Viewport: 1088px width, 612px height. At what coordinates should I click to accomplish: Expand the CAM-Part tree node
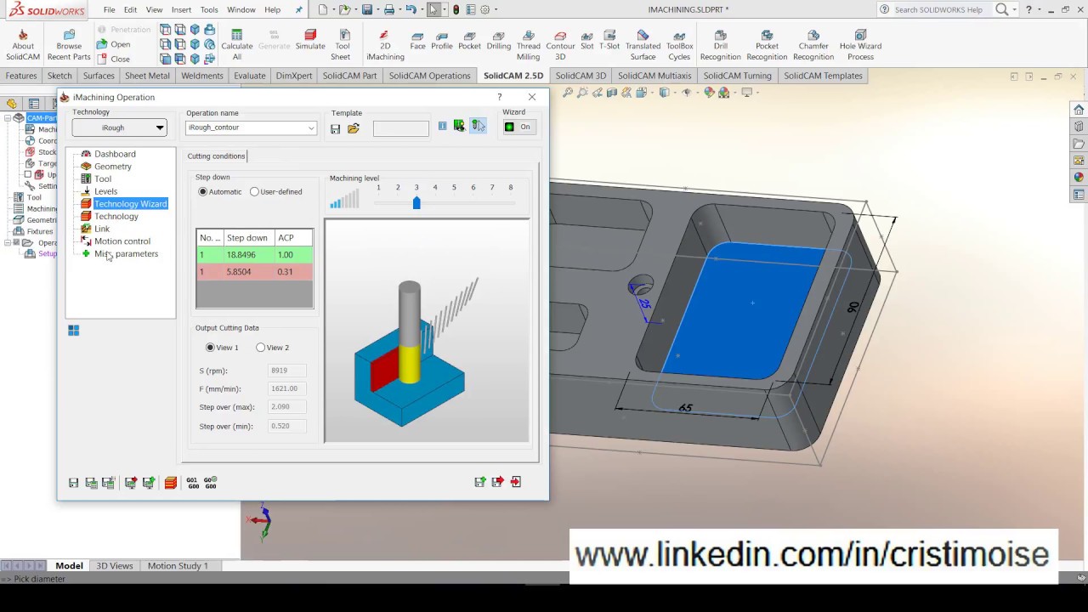[7, 118]
